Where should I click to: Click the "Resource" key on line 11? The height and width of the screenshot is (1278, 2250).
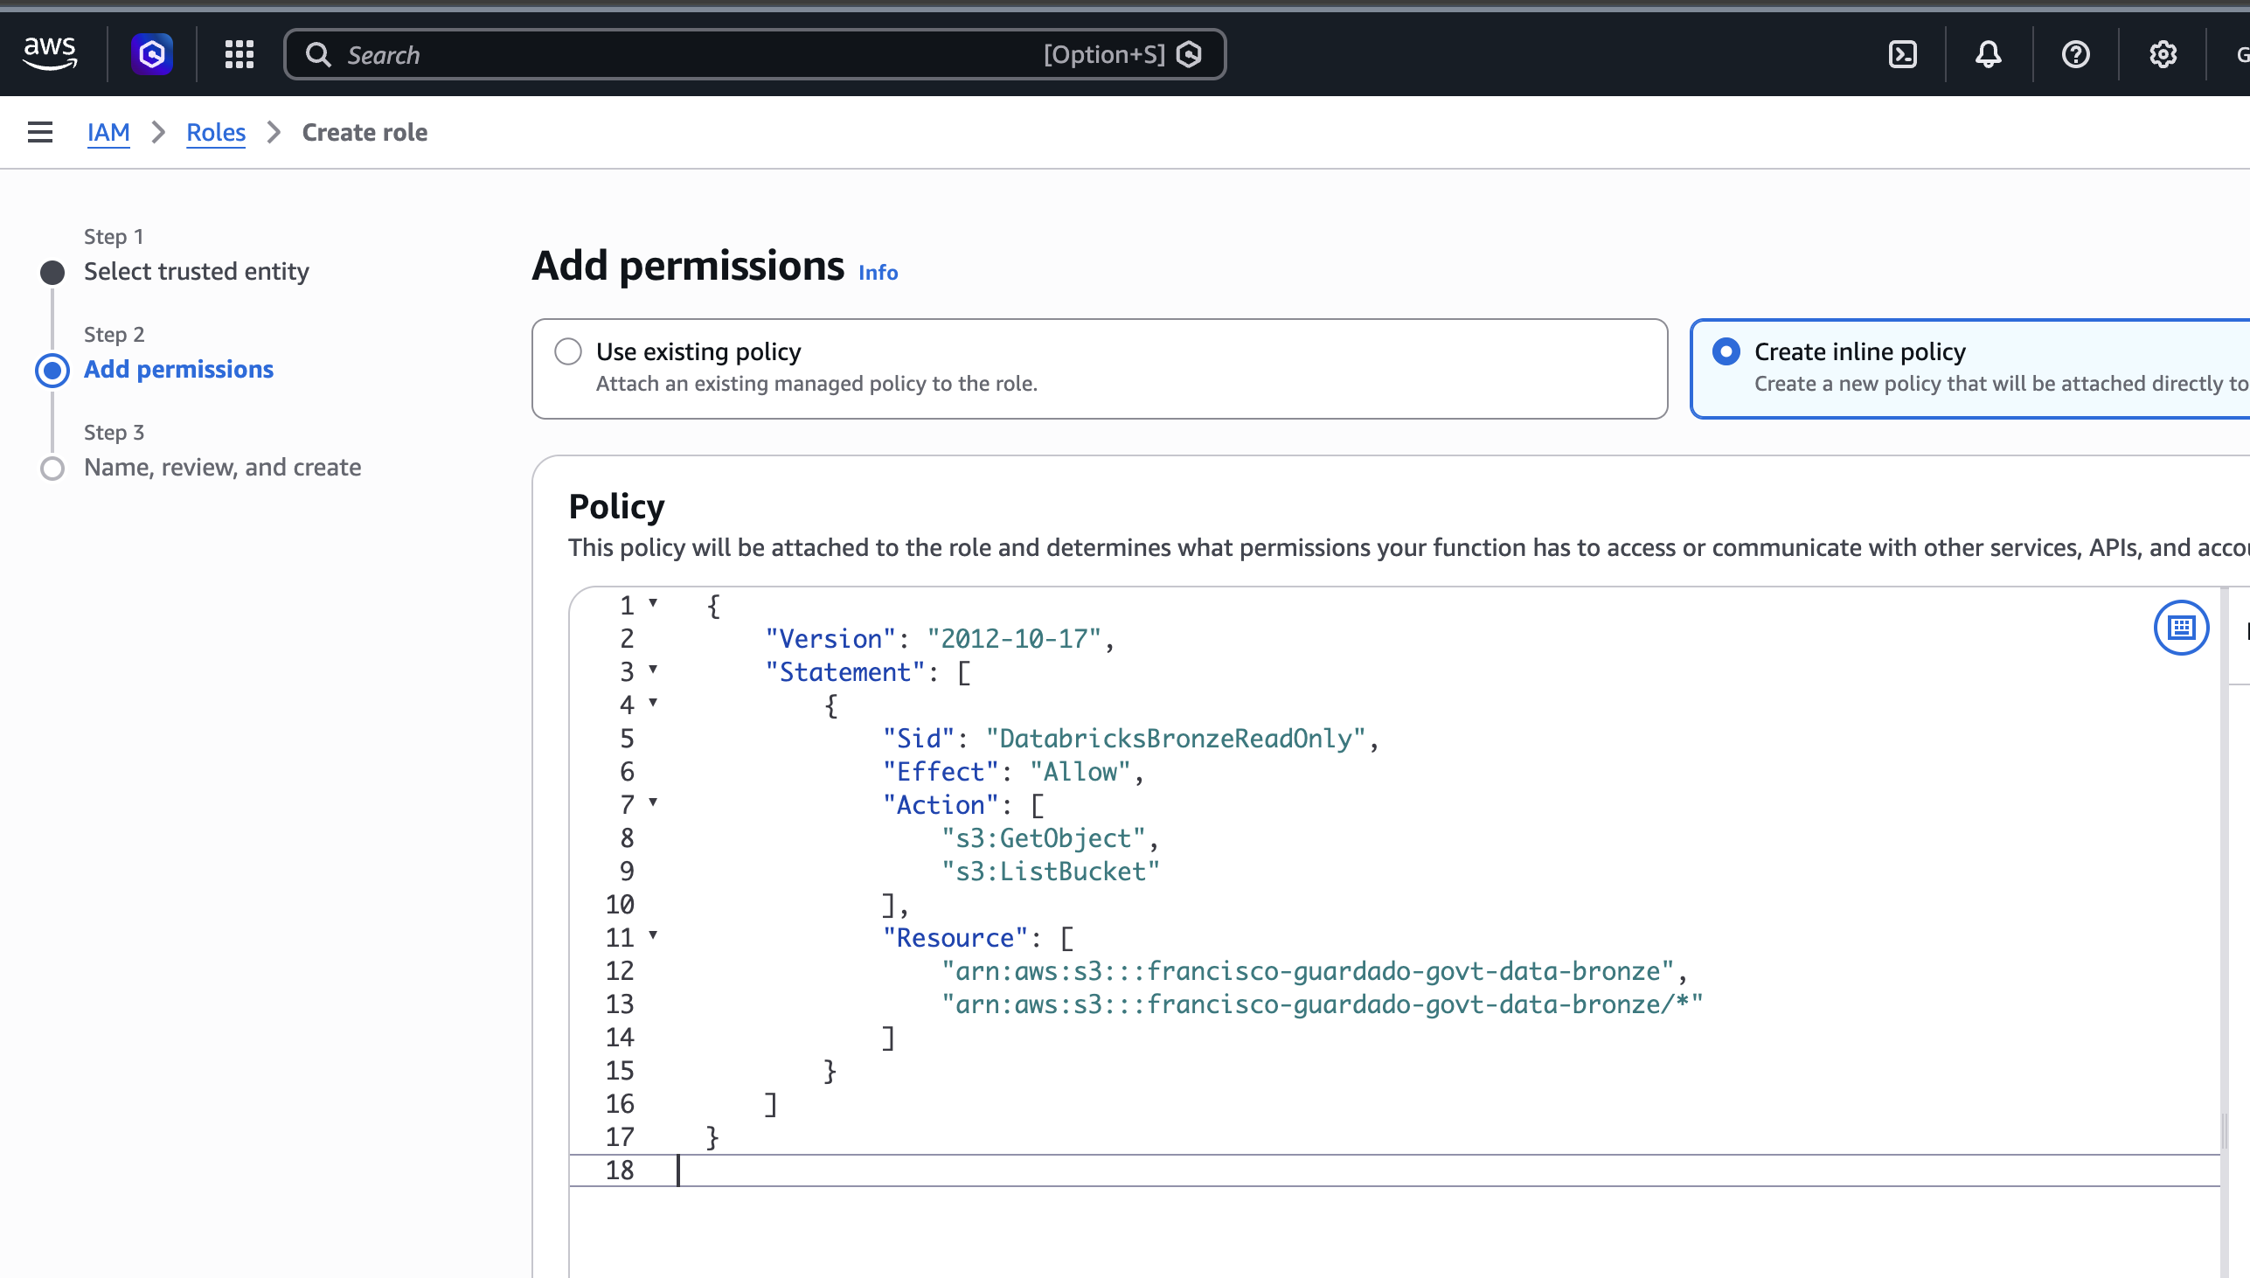point(955,937)
